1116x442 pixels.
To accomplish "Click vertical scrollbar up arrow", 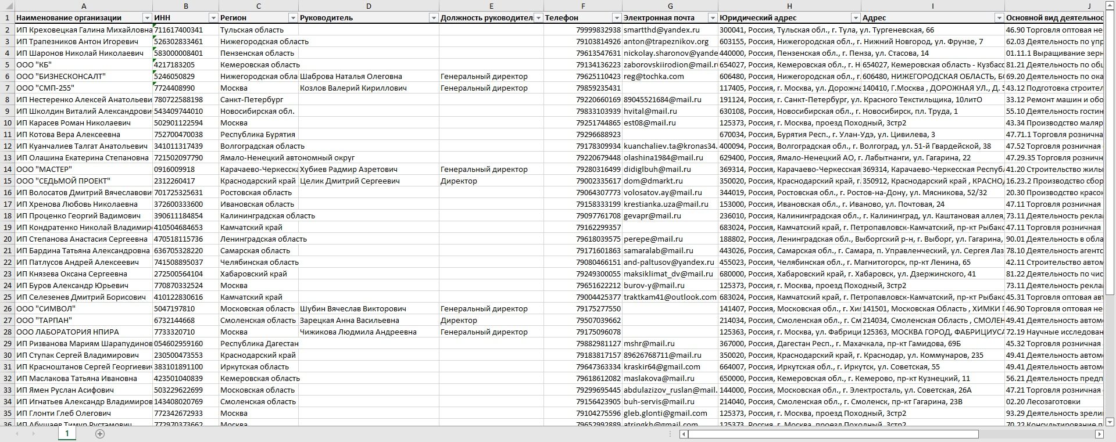I will tap(1110, 5).
